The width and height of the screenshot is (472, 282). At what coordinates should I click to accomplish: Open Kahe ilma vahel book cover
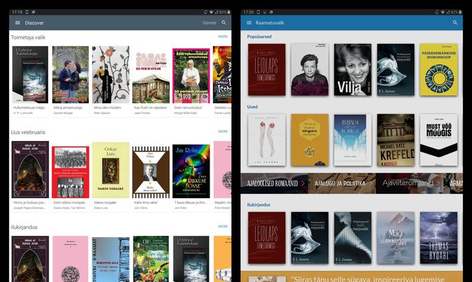151,172
